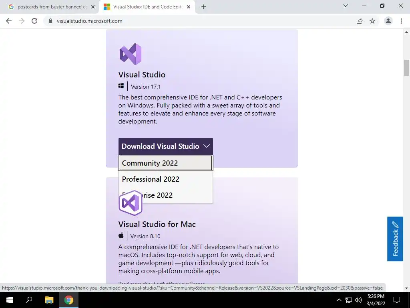
Task: Click the Visual Studio for Mac heading
Action: [157, 224]
